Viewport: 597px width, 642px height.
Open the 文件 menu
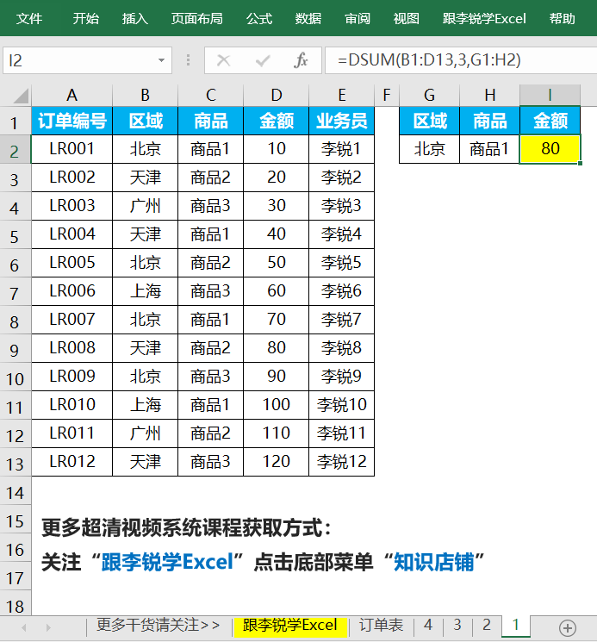point(29,18)
